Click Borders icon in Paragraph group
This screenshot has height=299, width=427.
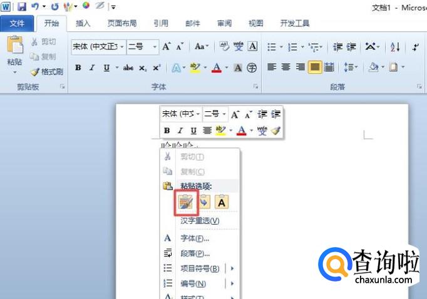(x=393, y=67)
